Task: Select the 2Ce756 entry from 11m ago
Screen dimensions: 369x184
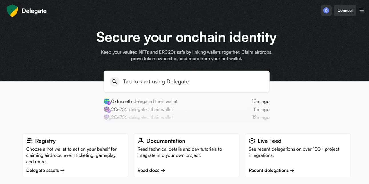Action: [x=186, y=109]
